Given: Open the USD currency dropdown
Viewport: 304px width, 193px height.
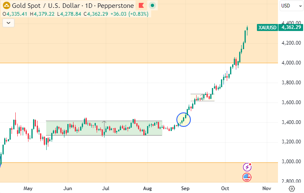Looking at the screenshot, I should coord(291,6).
